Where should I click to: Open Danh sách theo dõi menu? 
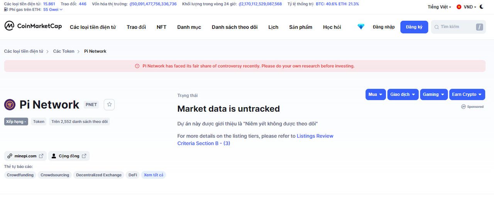point(235,27)
